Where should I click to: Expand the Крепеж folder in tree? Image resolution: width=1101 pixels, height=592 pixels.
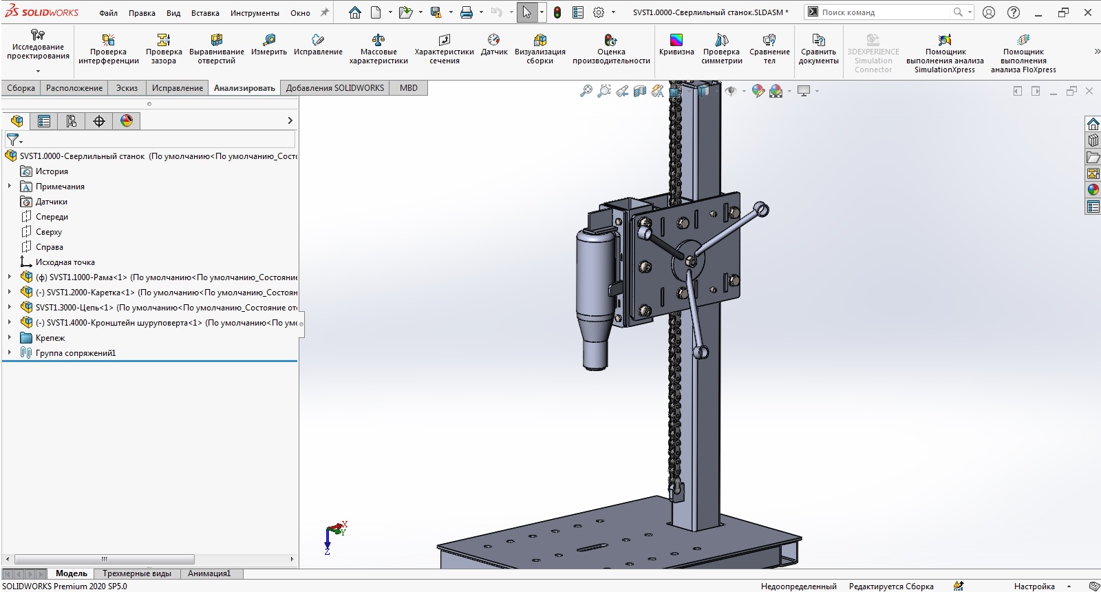[10, 338]
